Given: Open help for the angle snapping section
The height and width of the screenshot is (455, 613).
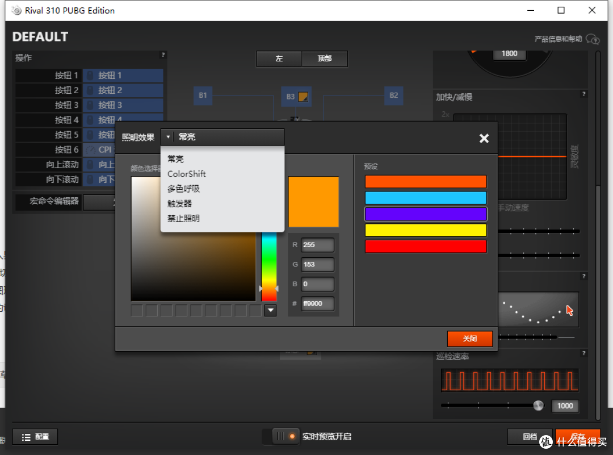Looking at the screenshot, I should point(583,276).
